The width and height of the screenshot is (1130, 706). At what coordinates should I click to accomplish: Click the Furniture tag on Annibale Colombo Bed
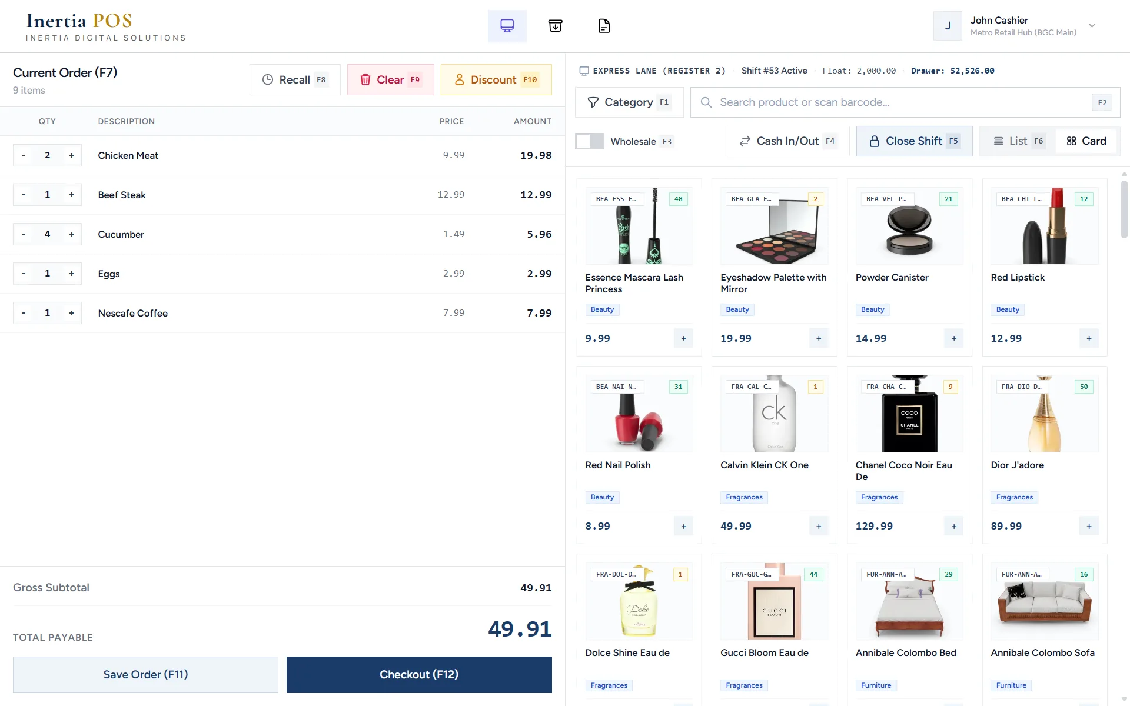click(876, 685)
